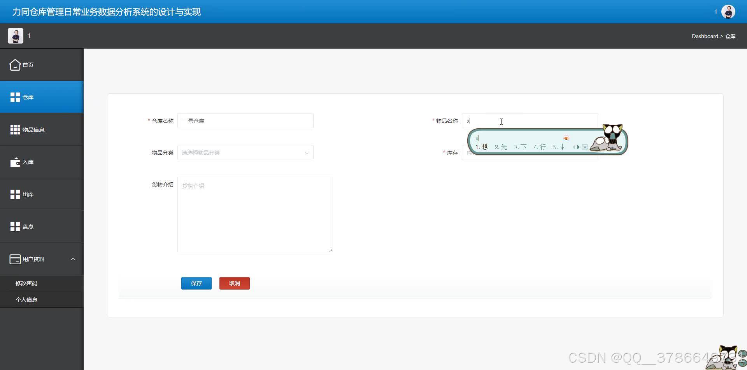
Task: Click the IME previous-page arrow
Action: (x=574, y=147)
